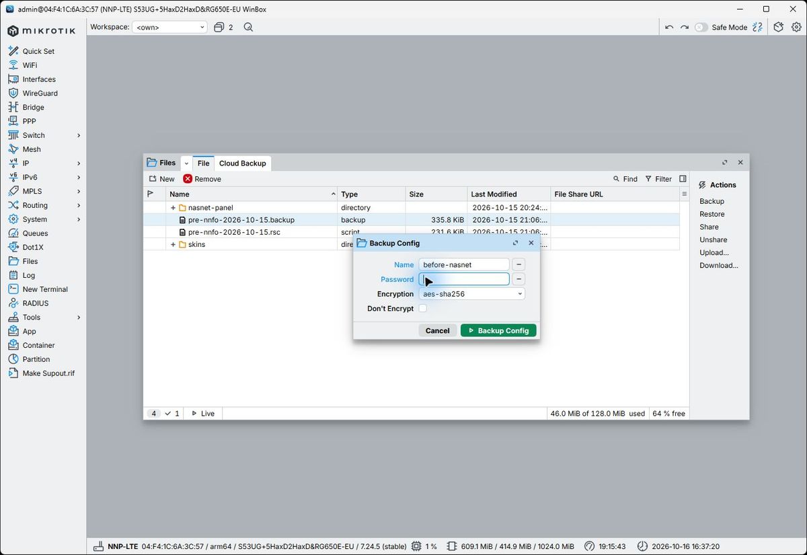Open the Log viewer
The width and height of the screenshot is (807, 555).
[29, 275]
